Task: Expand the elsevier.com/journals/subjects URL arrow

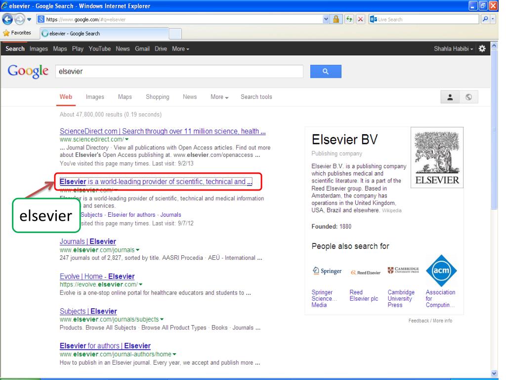Action: [162, 319]
